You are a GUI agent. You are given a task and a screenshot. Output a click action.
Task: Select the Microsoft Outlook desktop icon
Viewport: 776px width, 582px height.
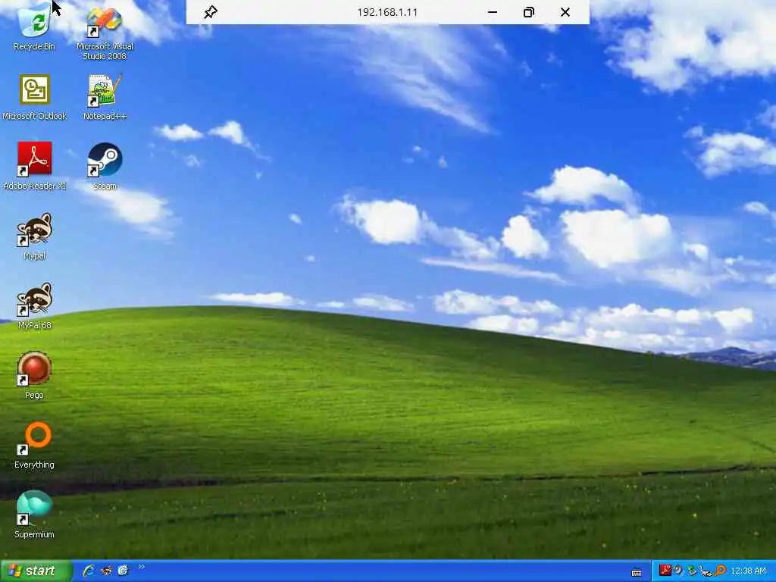pyautogui.click(x=34, y=98)
